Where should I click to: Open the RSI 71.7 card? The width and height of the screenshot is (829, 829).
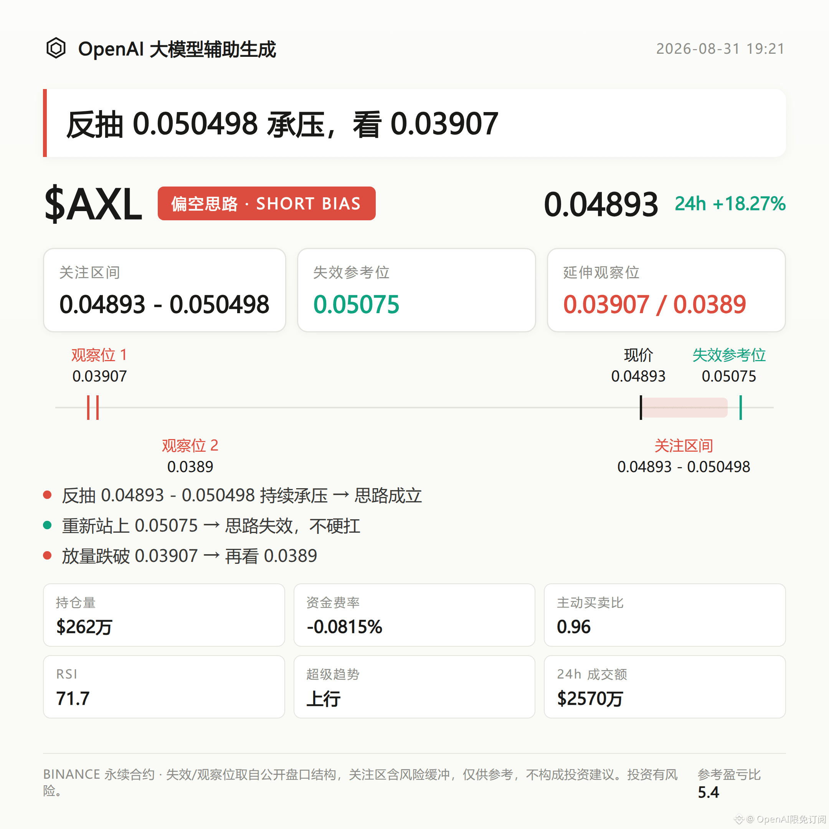[164, 687]
